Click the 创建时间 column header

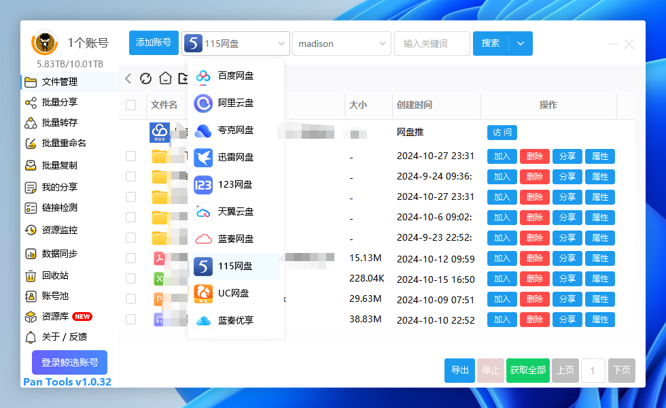tap(415, 105)
